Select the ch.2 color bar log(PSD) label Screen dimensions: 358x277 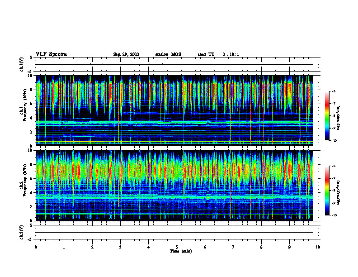pos(339,193)
